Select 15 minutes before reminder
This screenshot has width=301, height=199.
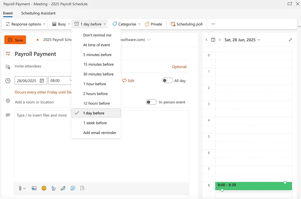pos(98,64)
